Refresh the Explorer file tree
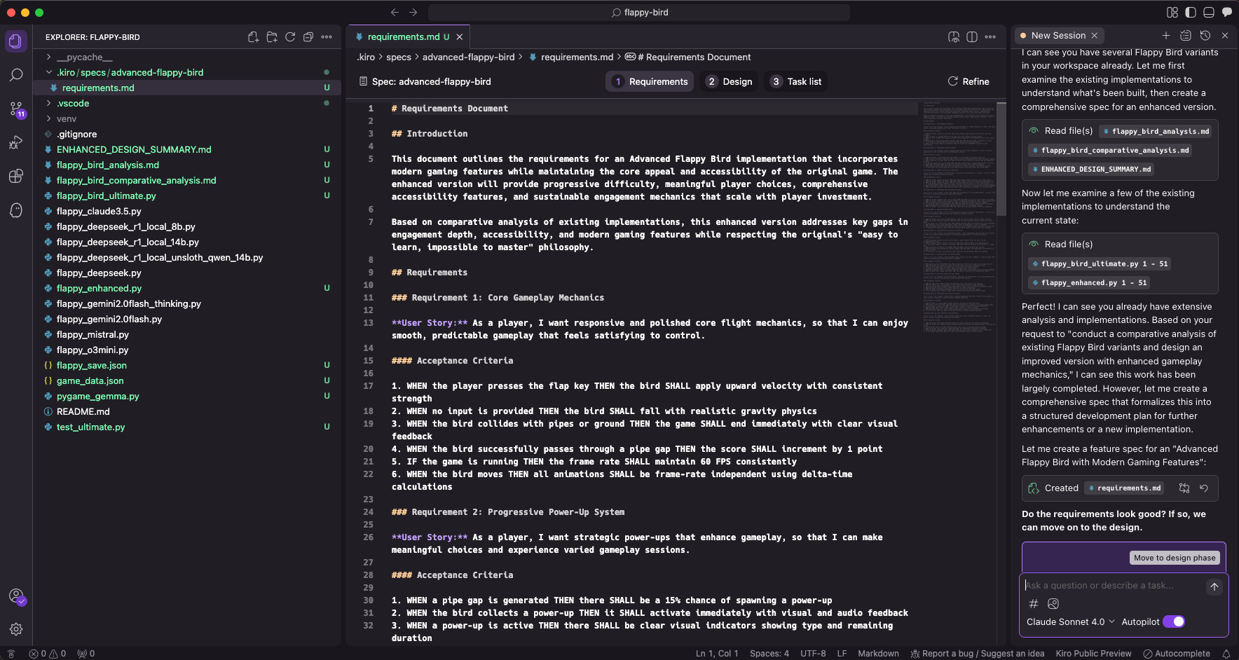The width and height of the screenshot is (1239, 660). pos(290,37)
